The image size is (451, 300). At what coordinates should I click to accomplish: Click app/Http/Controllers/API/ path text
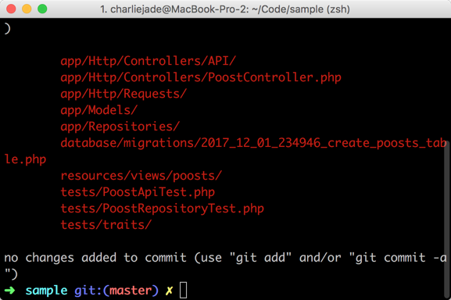(149, 61)
